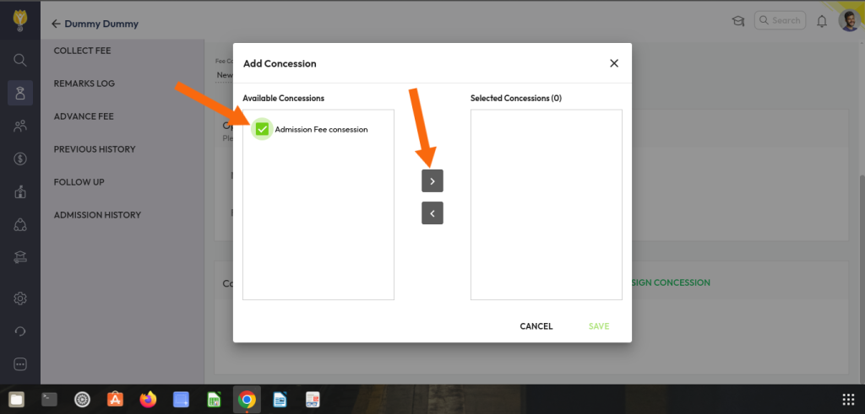Open settings gear in left sidebar
The image size is (865, 414).
tap(20, 298)
